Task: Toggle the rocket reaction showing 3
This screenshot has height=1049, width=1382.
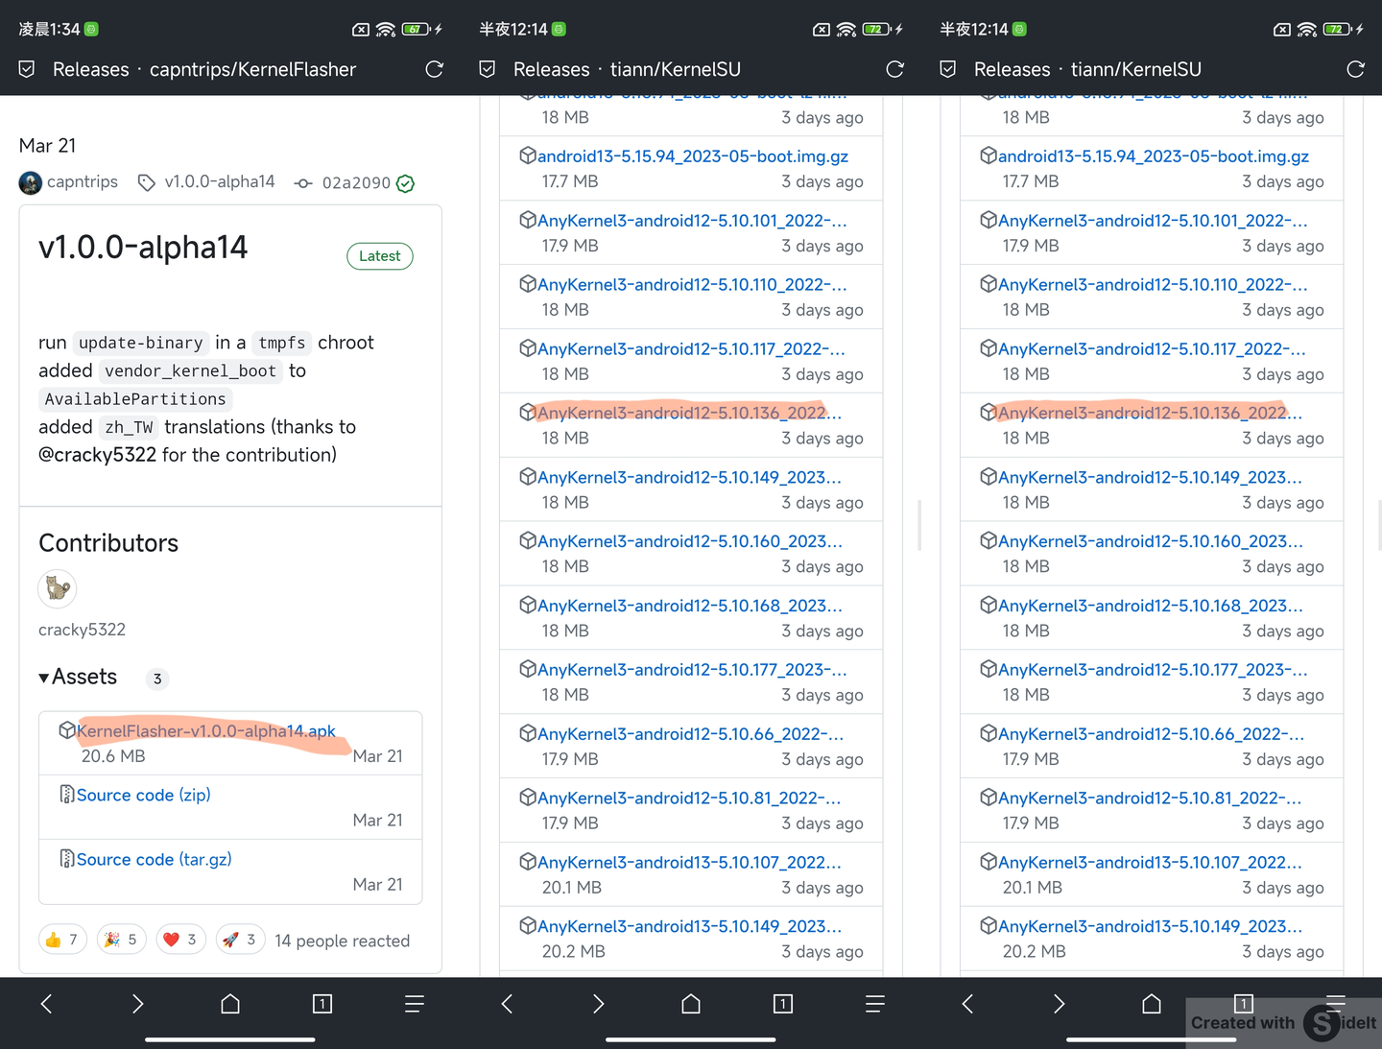Action: 240,939
